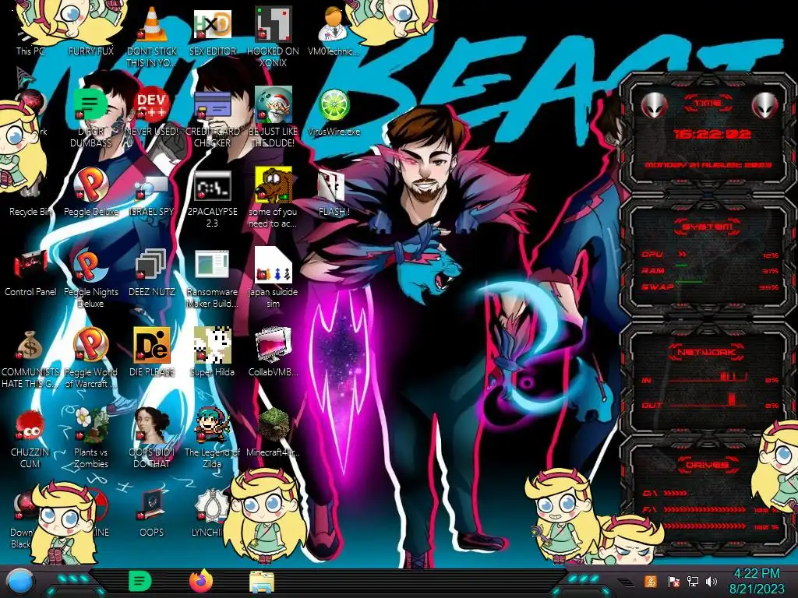Launch Firefox from the taskbar
The height and width of the screenshot is (598, 798).
pos(201,581)
